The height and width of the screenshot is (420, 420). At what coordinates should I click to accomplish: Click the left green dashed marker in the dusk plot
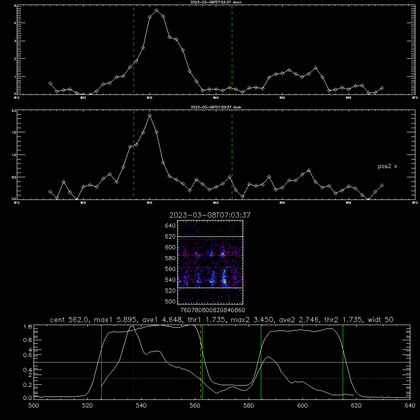134,155
